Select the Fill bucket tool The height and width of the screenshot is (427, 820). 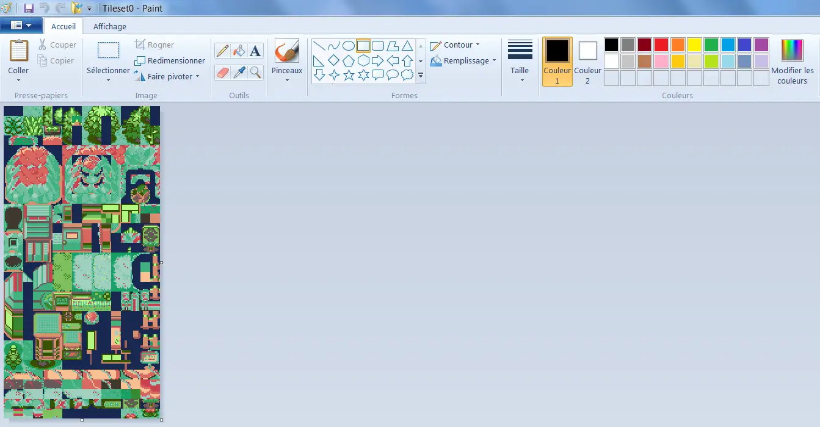point(239,51)
